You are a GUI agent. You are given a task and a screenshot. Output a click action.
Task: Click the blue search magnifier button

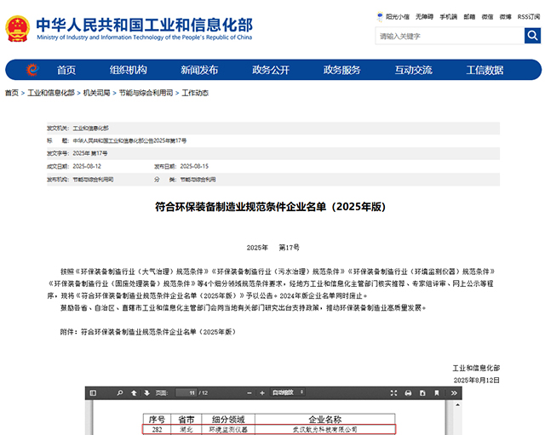532,36
